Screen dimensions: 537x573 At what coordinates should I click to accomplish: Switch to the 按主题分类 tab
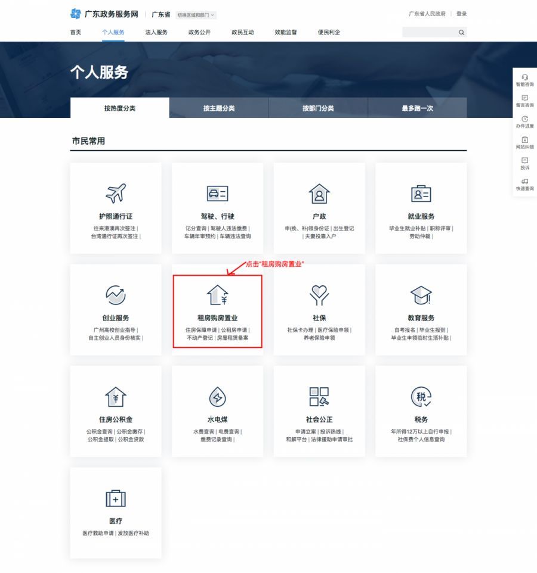[x=219, y=108]
